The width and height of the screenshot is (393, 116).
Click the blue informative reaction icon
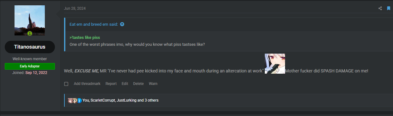80,101
